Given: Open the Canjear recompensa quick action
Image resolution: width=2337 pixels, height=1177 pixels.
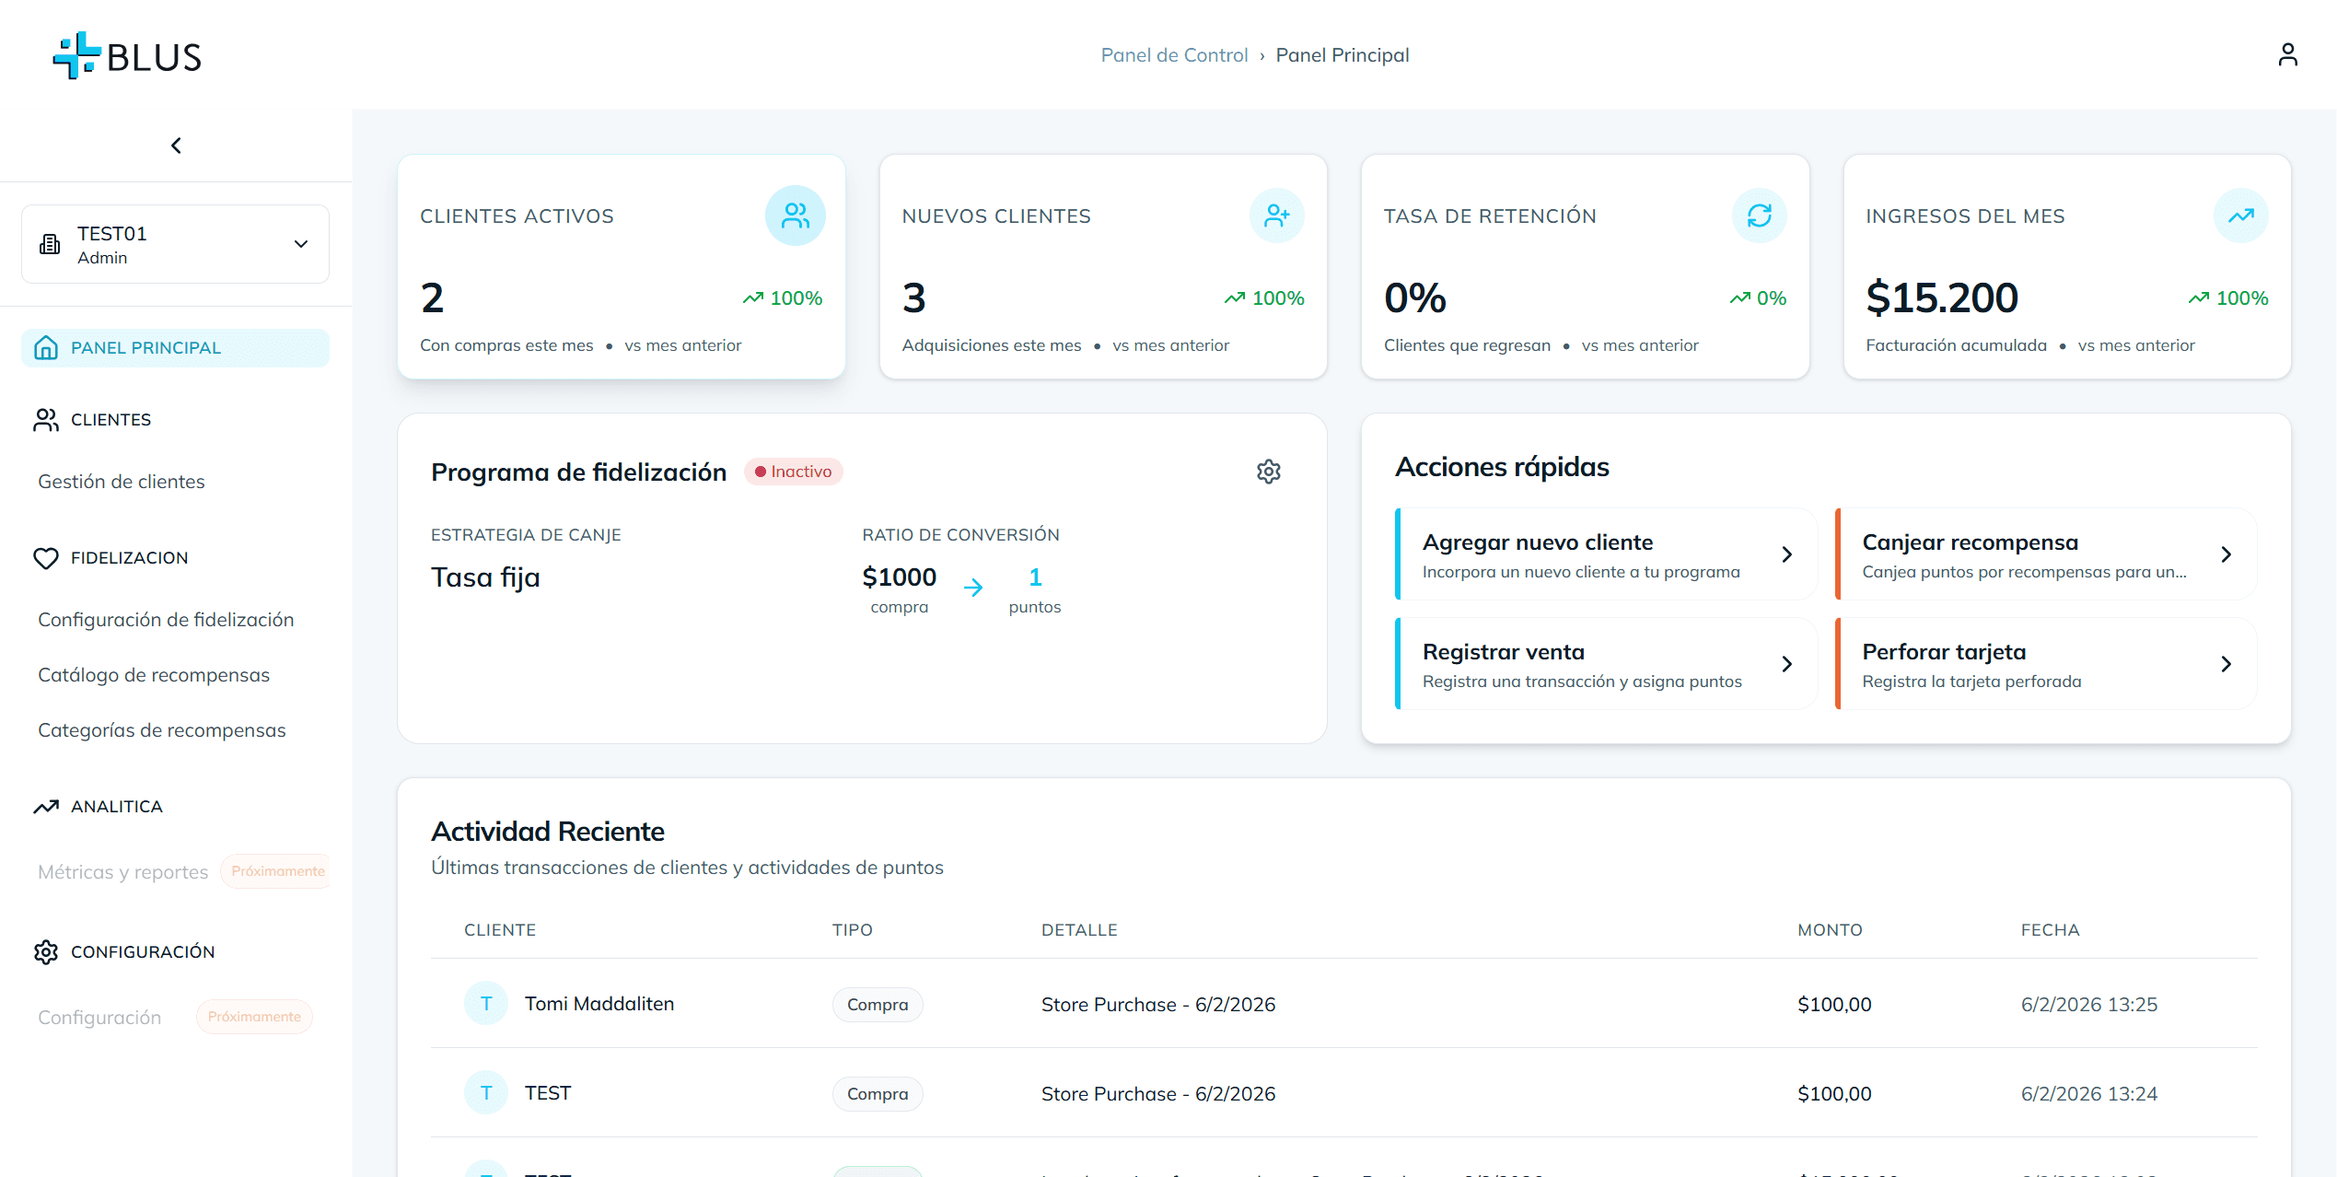Looking at the screenshot, I should point(2045,554).
